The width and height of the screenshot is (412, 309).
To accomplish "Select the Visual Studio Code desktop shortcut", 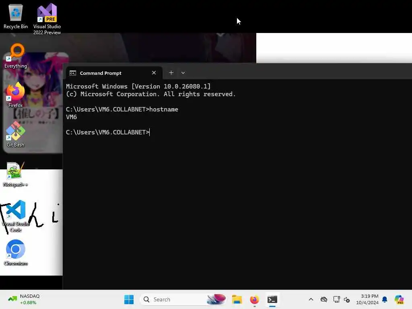I will [x=16, y=216].
